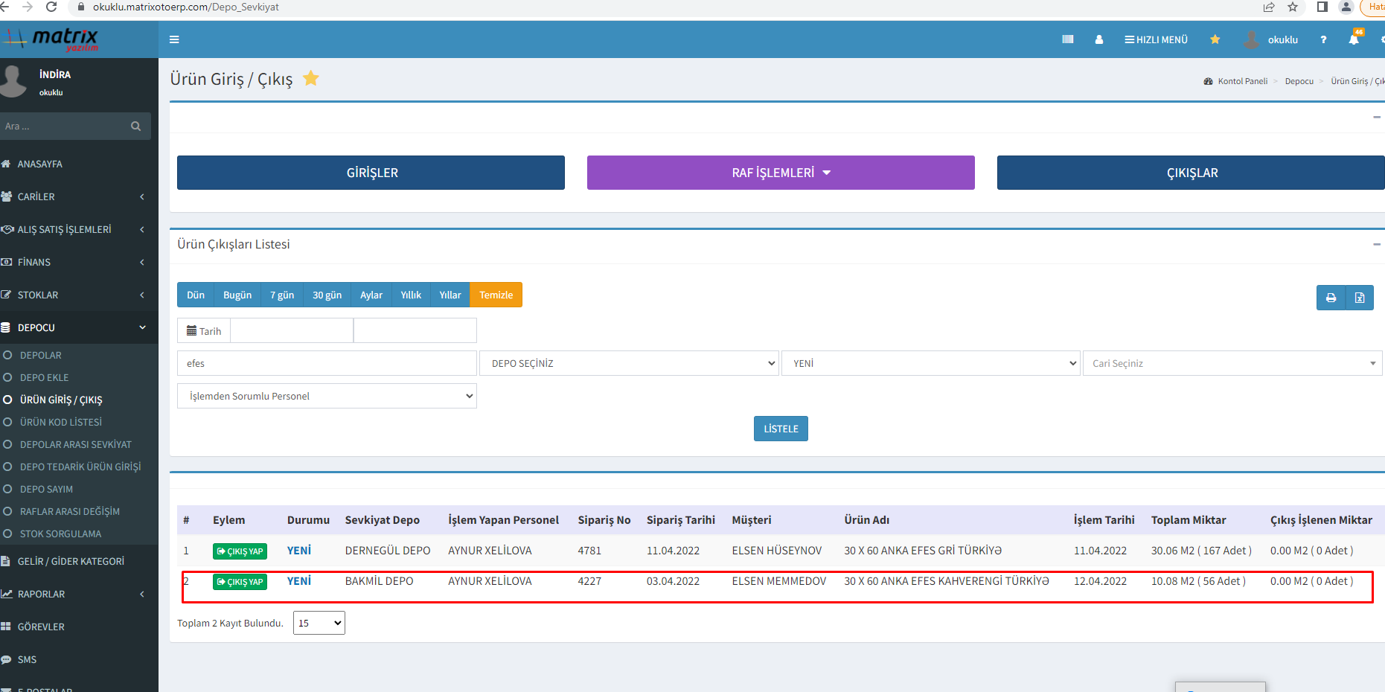Open the records-per-page selector showing 15

(x=319, y=623)
